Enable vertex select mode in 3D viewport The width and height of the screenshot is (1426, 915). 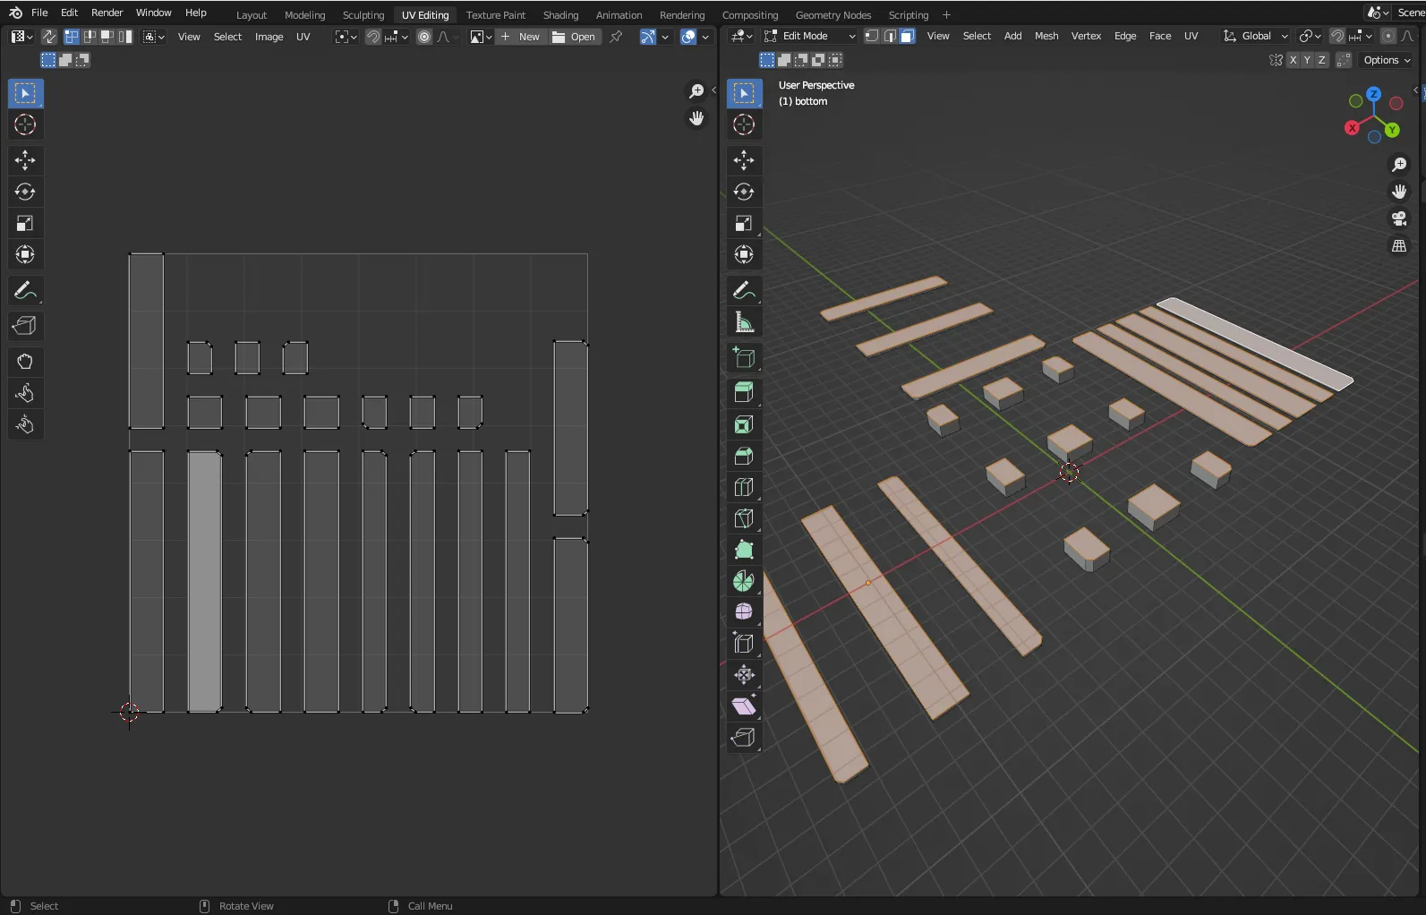coord(871,37)
